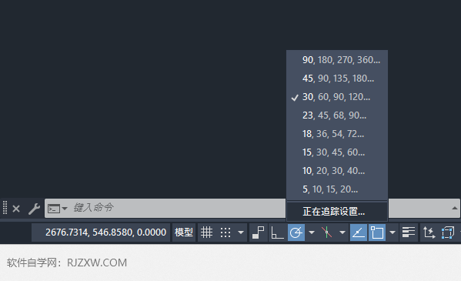The height and width of the screenshot is (281, 461).
Task: Toggle polar tracking icon
Action: pyautogui.click(x=296, y=232)
